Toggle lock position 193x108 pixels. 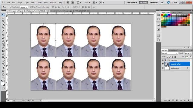[x=172, y=57]
